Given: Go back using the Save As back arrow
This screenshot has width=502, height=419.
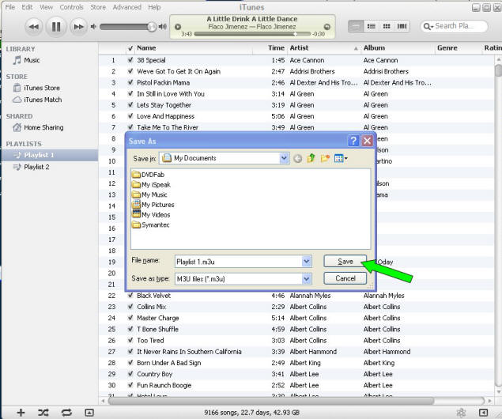Looking at the screenshot, I should pos(298,158).
